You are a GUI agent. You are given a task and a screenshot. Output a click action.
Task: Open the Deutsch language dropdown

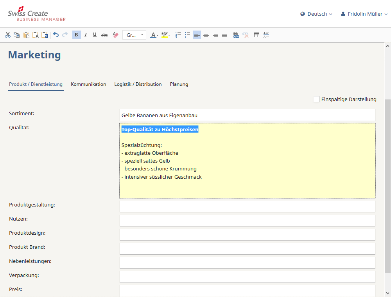(316, 14)
